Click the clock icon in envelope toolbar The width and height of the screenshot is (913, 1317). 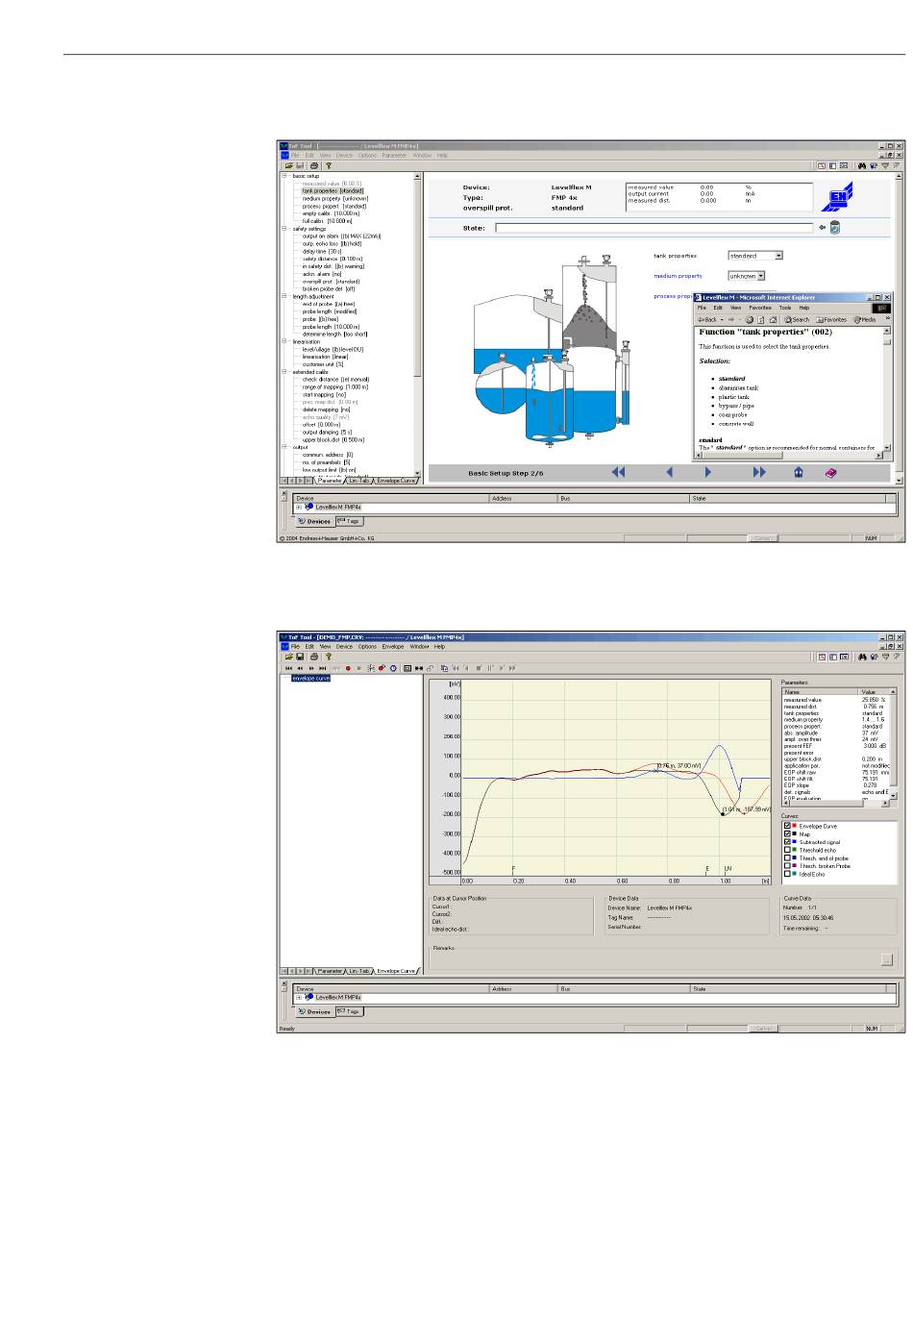(393, 667)
